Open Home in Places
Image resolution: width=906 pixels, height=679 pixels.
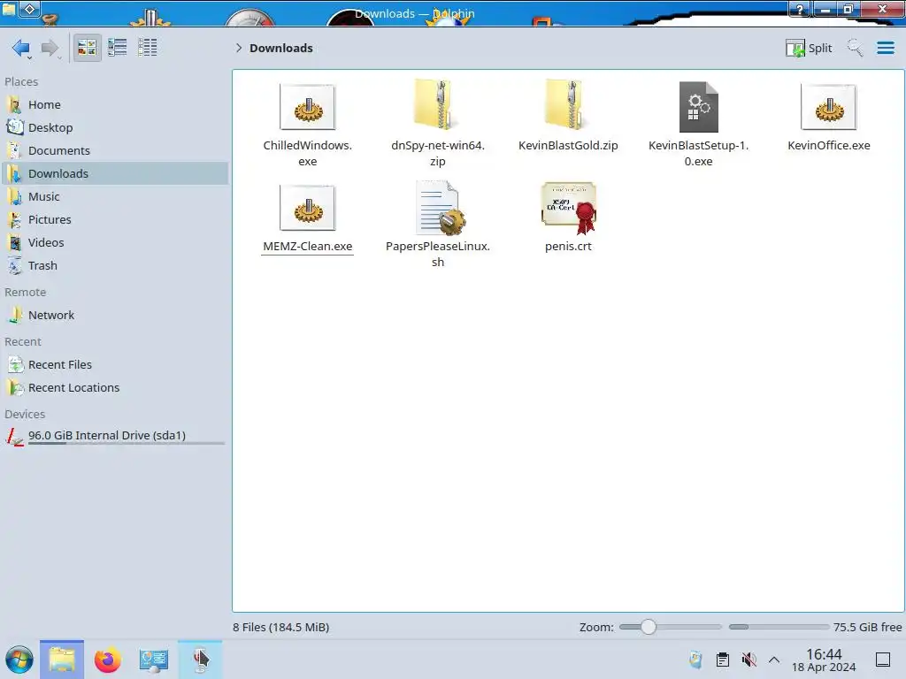tap(114, 104)
